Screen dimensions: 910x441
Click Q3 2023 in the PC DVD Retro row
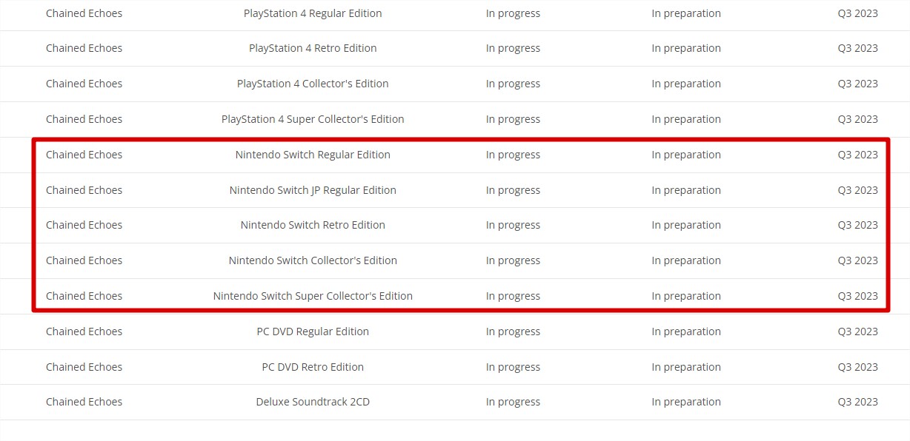(x=857, y=367)
